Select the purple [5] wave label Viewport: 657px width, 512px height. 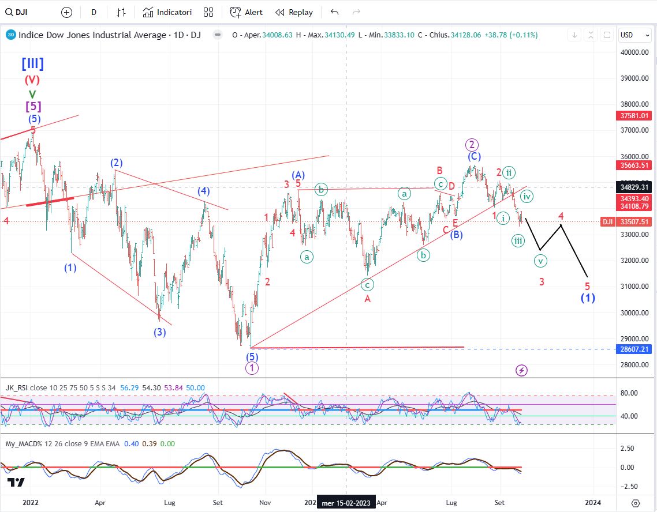pyautogui.click(x=33, y=106)
